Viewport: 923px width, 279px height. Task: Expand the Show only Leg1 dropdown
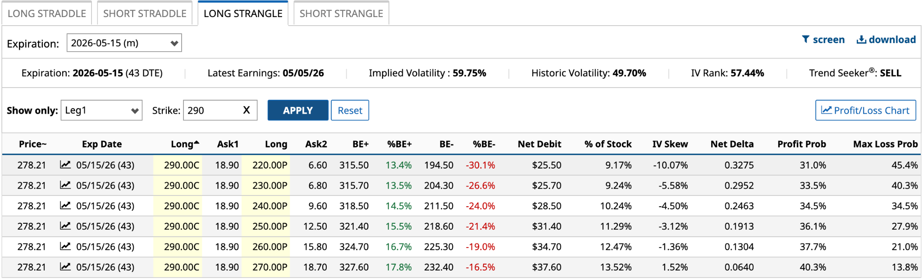101,111
